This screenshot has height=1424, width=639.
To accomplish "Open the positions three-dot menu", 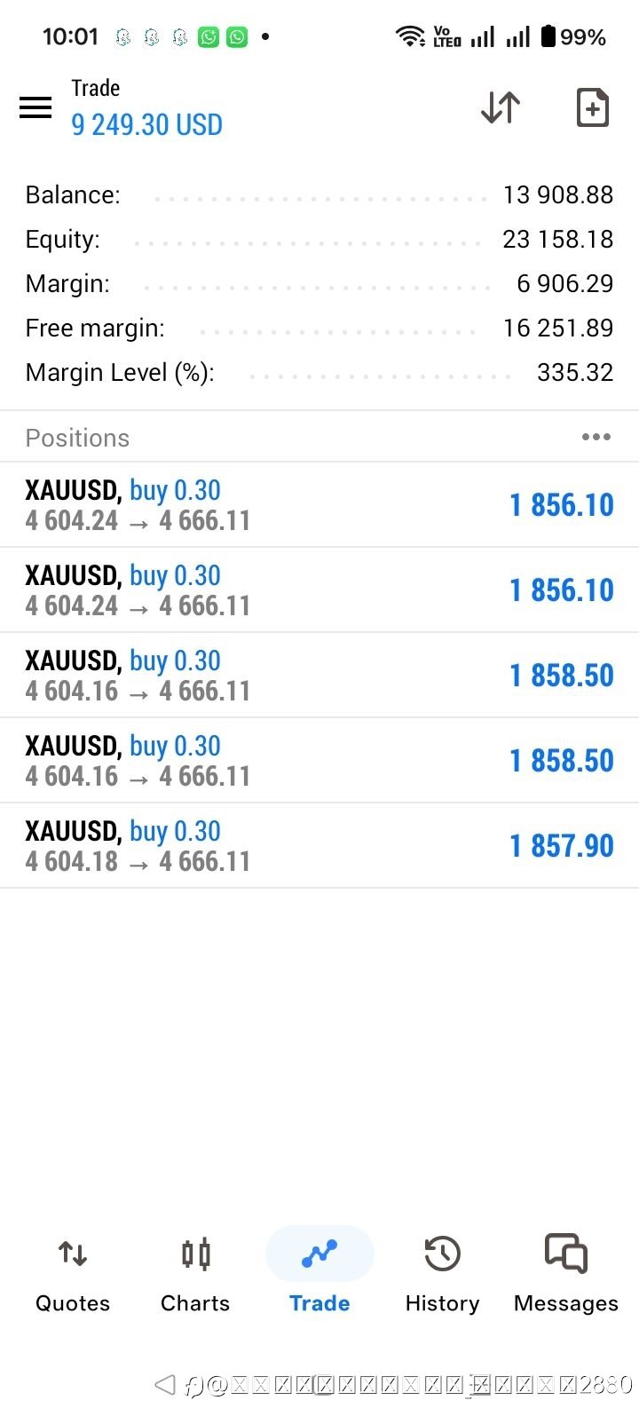I will [596, 437].
